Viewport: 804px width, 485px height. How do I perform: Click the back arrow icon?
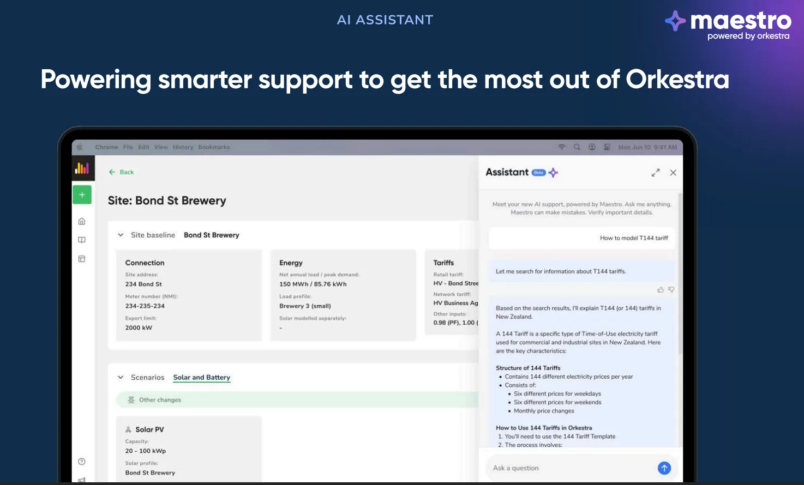coord(112,172)
